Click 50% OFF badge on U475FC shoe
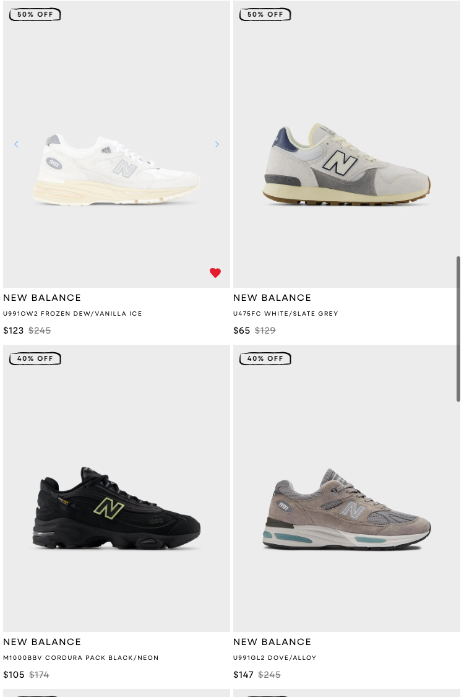Screen dimensions: 464x697 coord(265,15)
